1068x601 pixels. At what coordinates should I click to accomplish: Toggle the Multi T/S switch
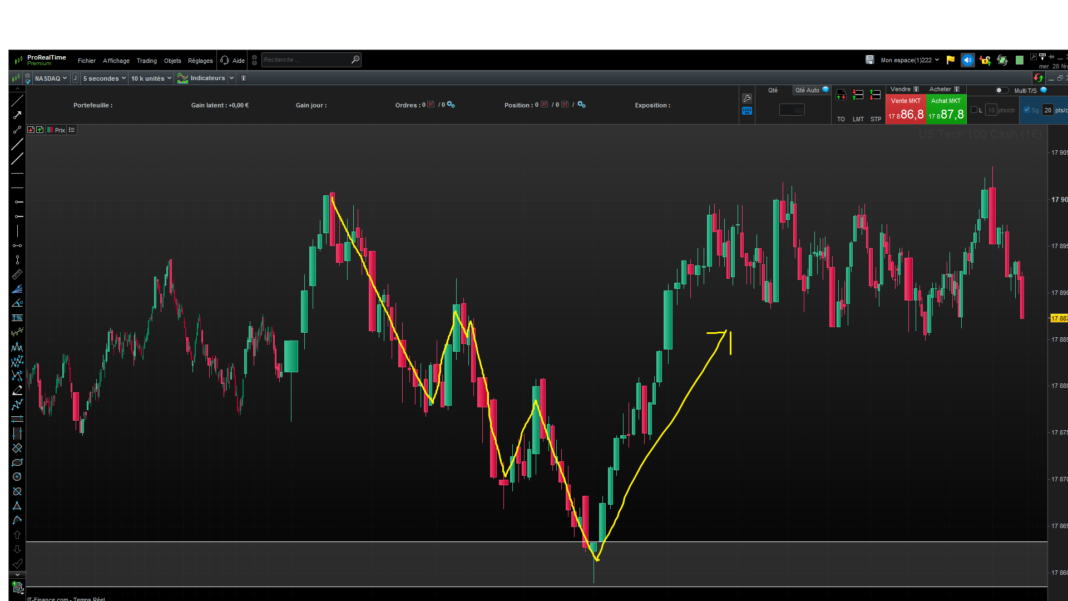pos(1001,90)
